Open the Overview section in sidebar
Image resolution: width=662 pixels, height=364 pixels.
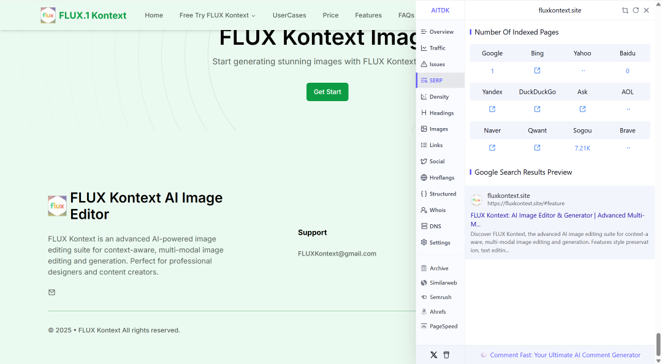point(440,32)
